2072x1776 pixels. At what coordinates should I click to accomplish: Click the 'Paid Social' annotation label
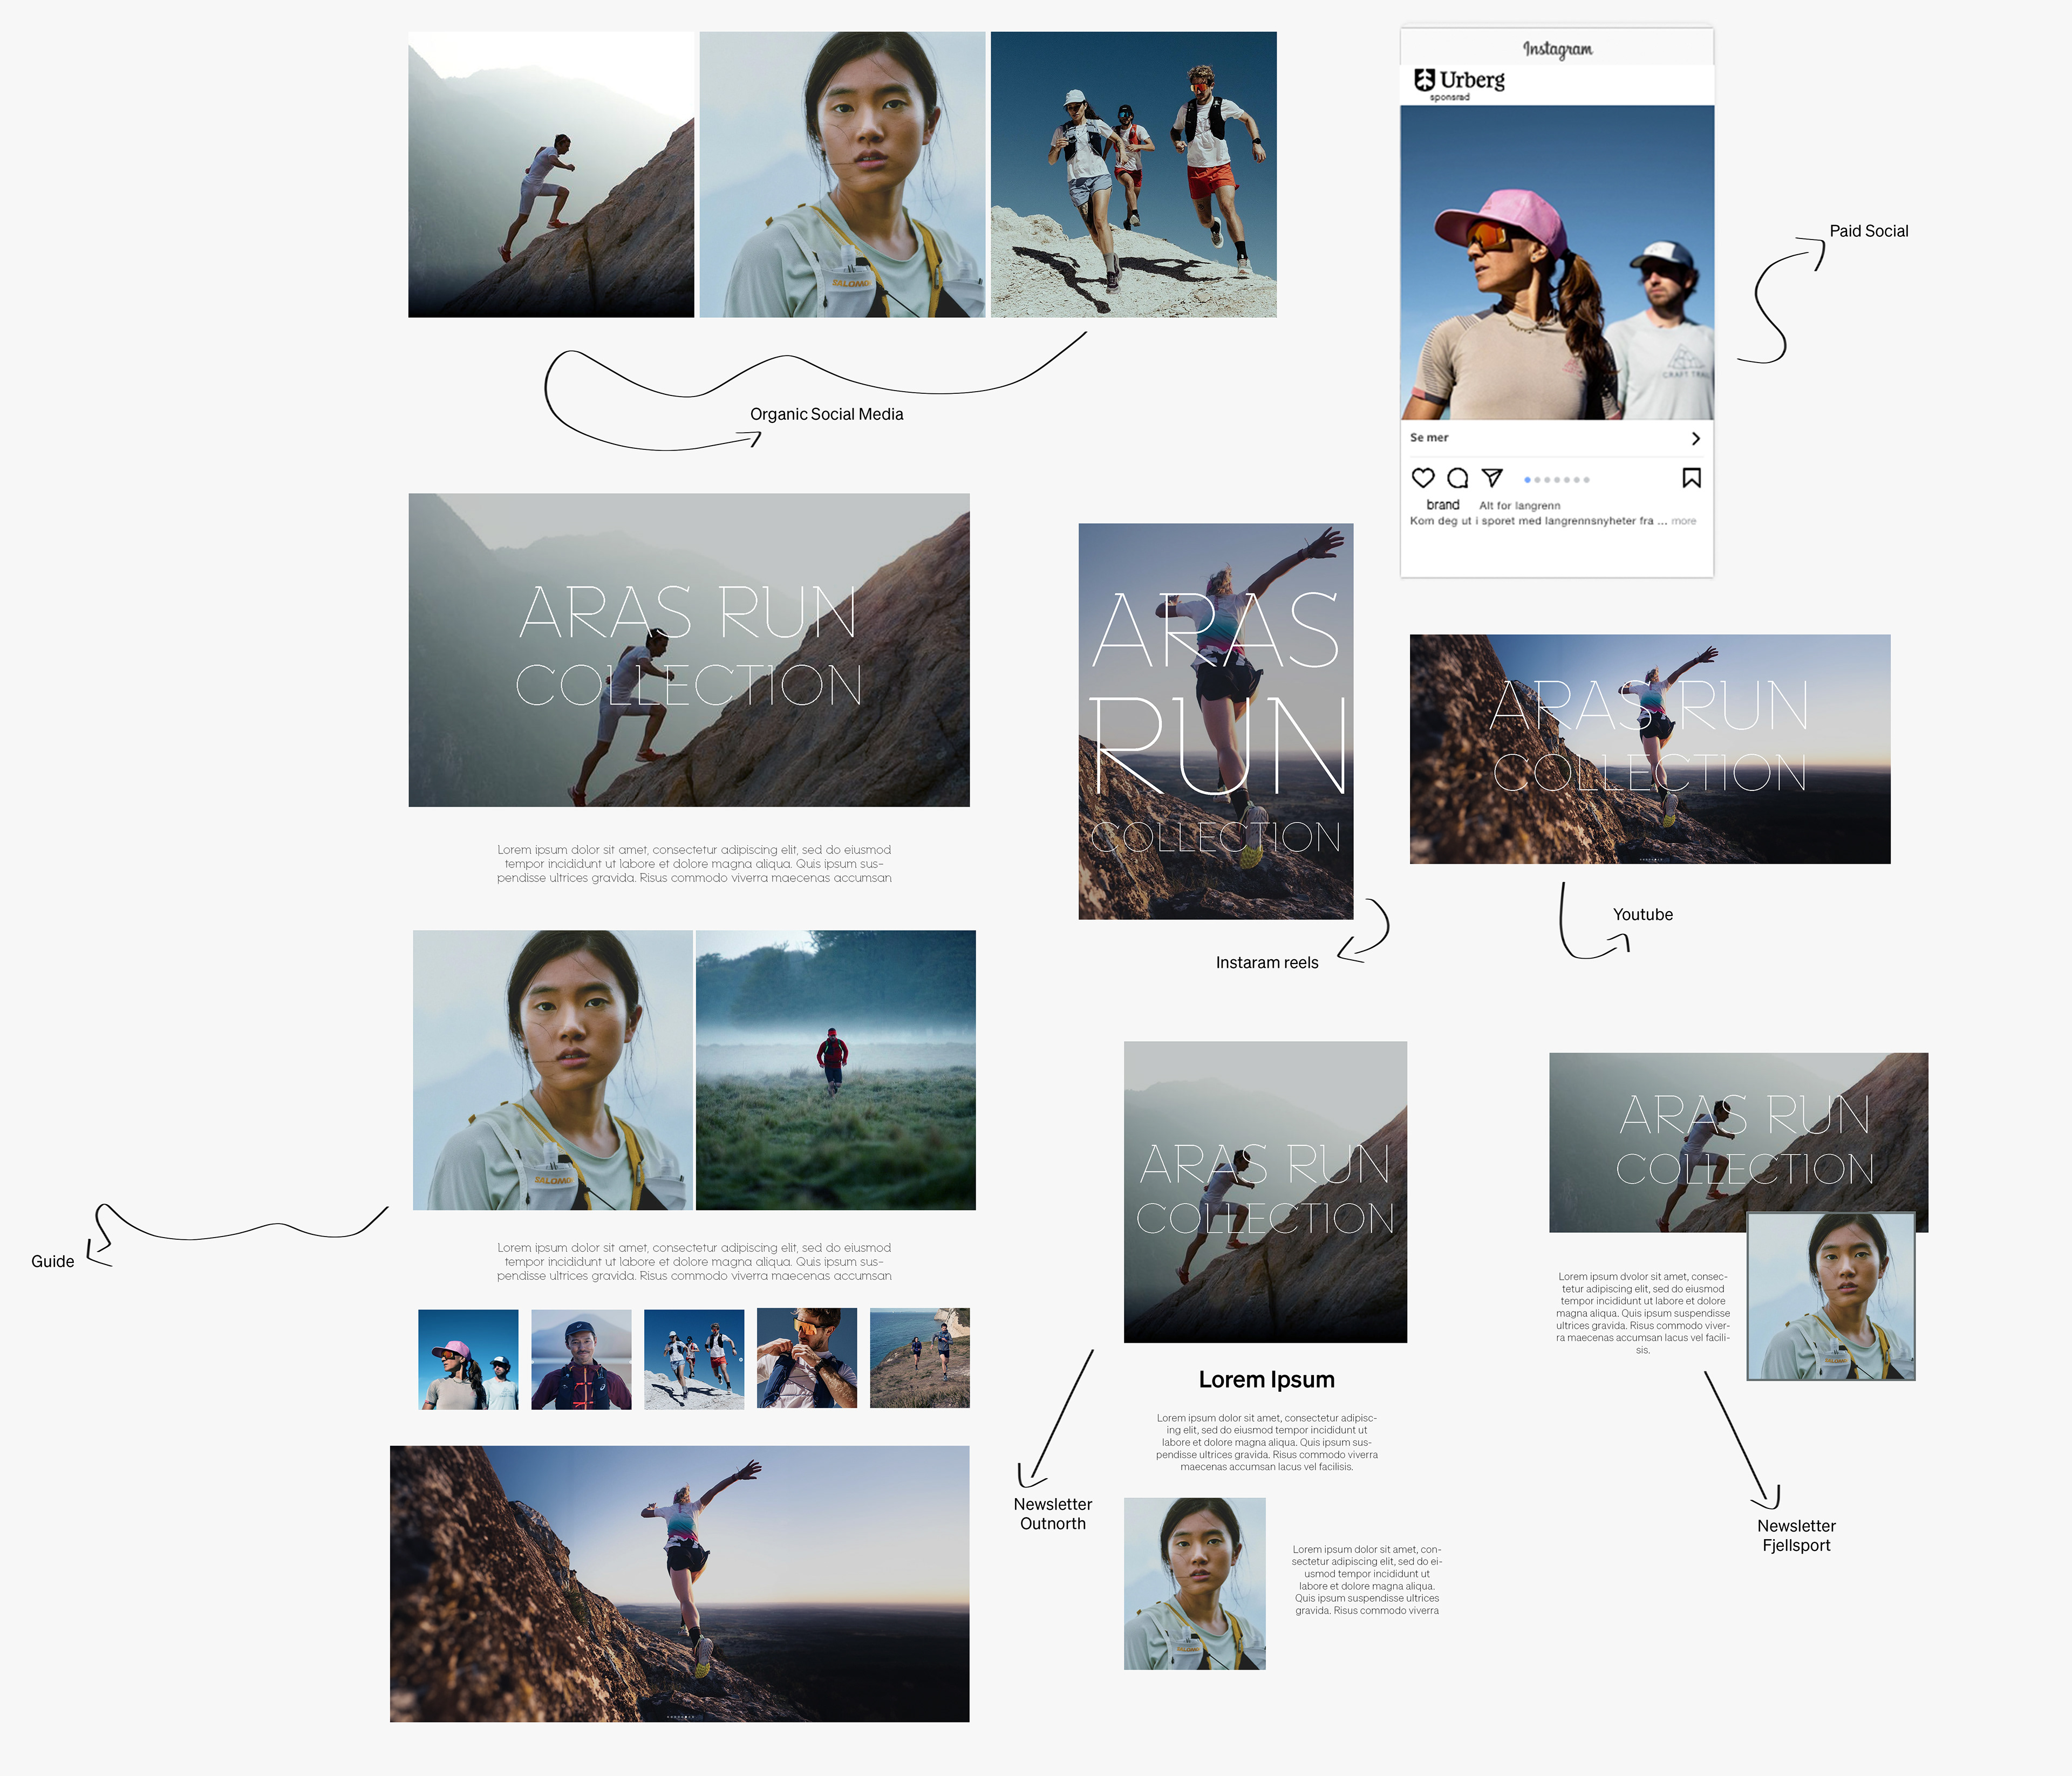point(1868,231)
